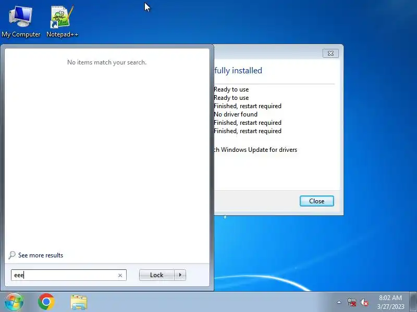
Task: Open the network status tray icon
Action: pos(352,302)
